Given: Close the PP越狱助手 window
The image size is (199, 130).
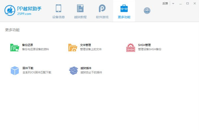Looking at the screenshot, I should (195, 3).
